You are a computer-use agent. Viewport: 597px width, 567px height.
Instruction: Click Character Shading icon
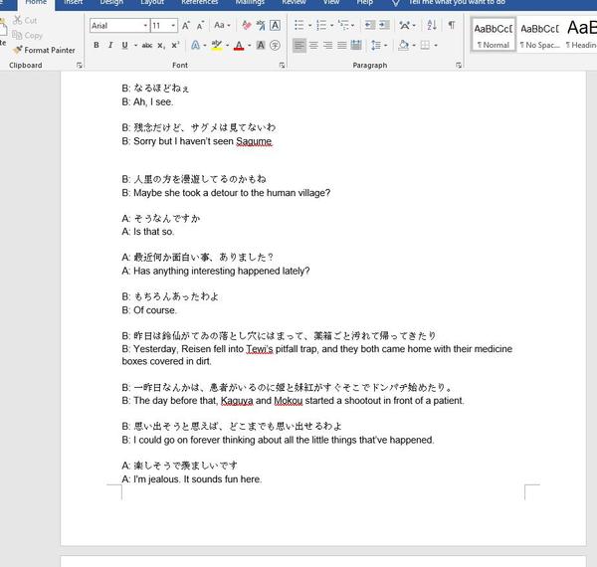tap(261, 46)
